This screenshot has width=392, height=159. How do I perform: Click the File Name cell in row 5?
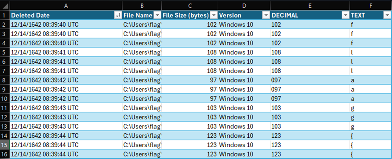pyautogui.click(x=142, y=52)
